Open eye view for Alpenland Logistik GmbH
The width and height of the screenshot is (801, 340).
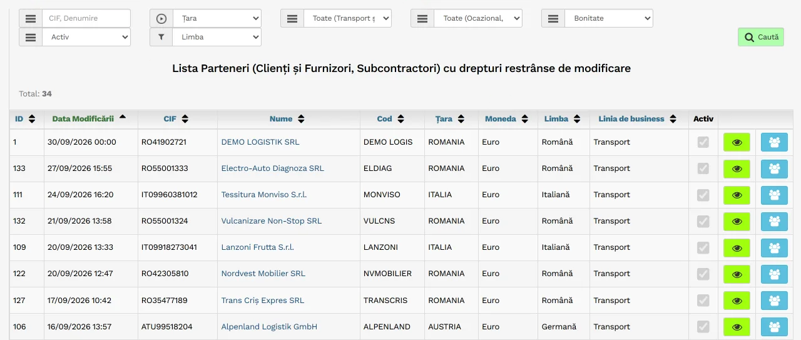coord(737,326)
